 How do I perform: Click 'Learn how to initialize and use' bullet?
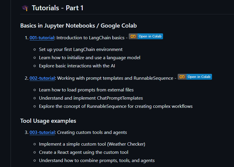pos(89,58)
